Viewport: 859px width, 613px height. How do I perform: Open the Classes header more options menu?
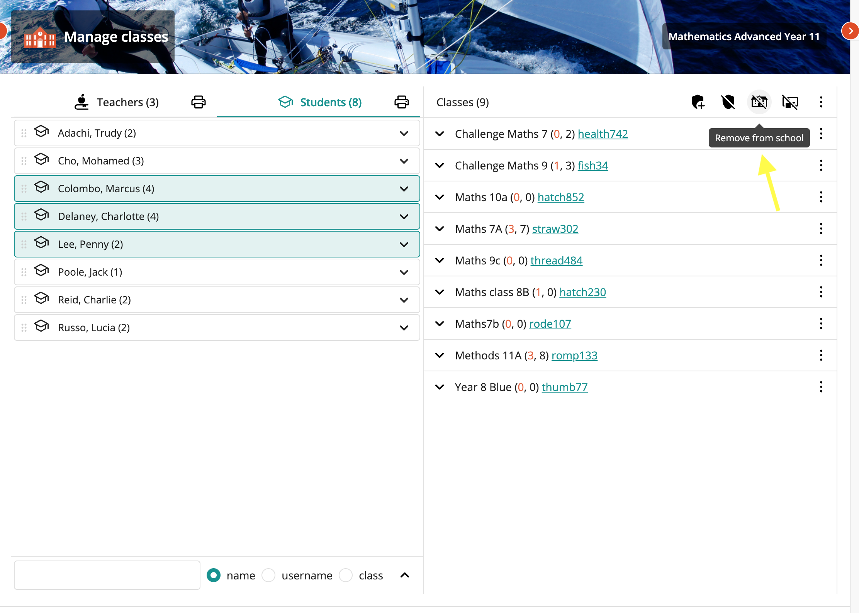pyautogui.click(x=821, y=102)
